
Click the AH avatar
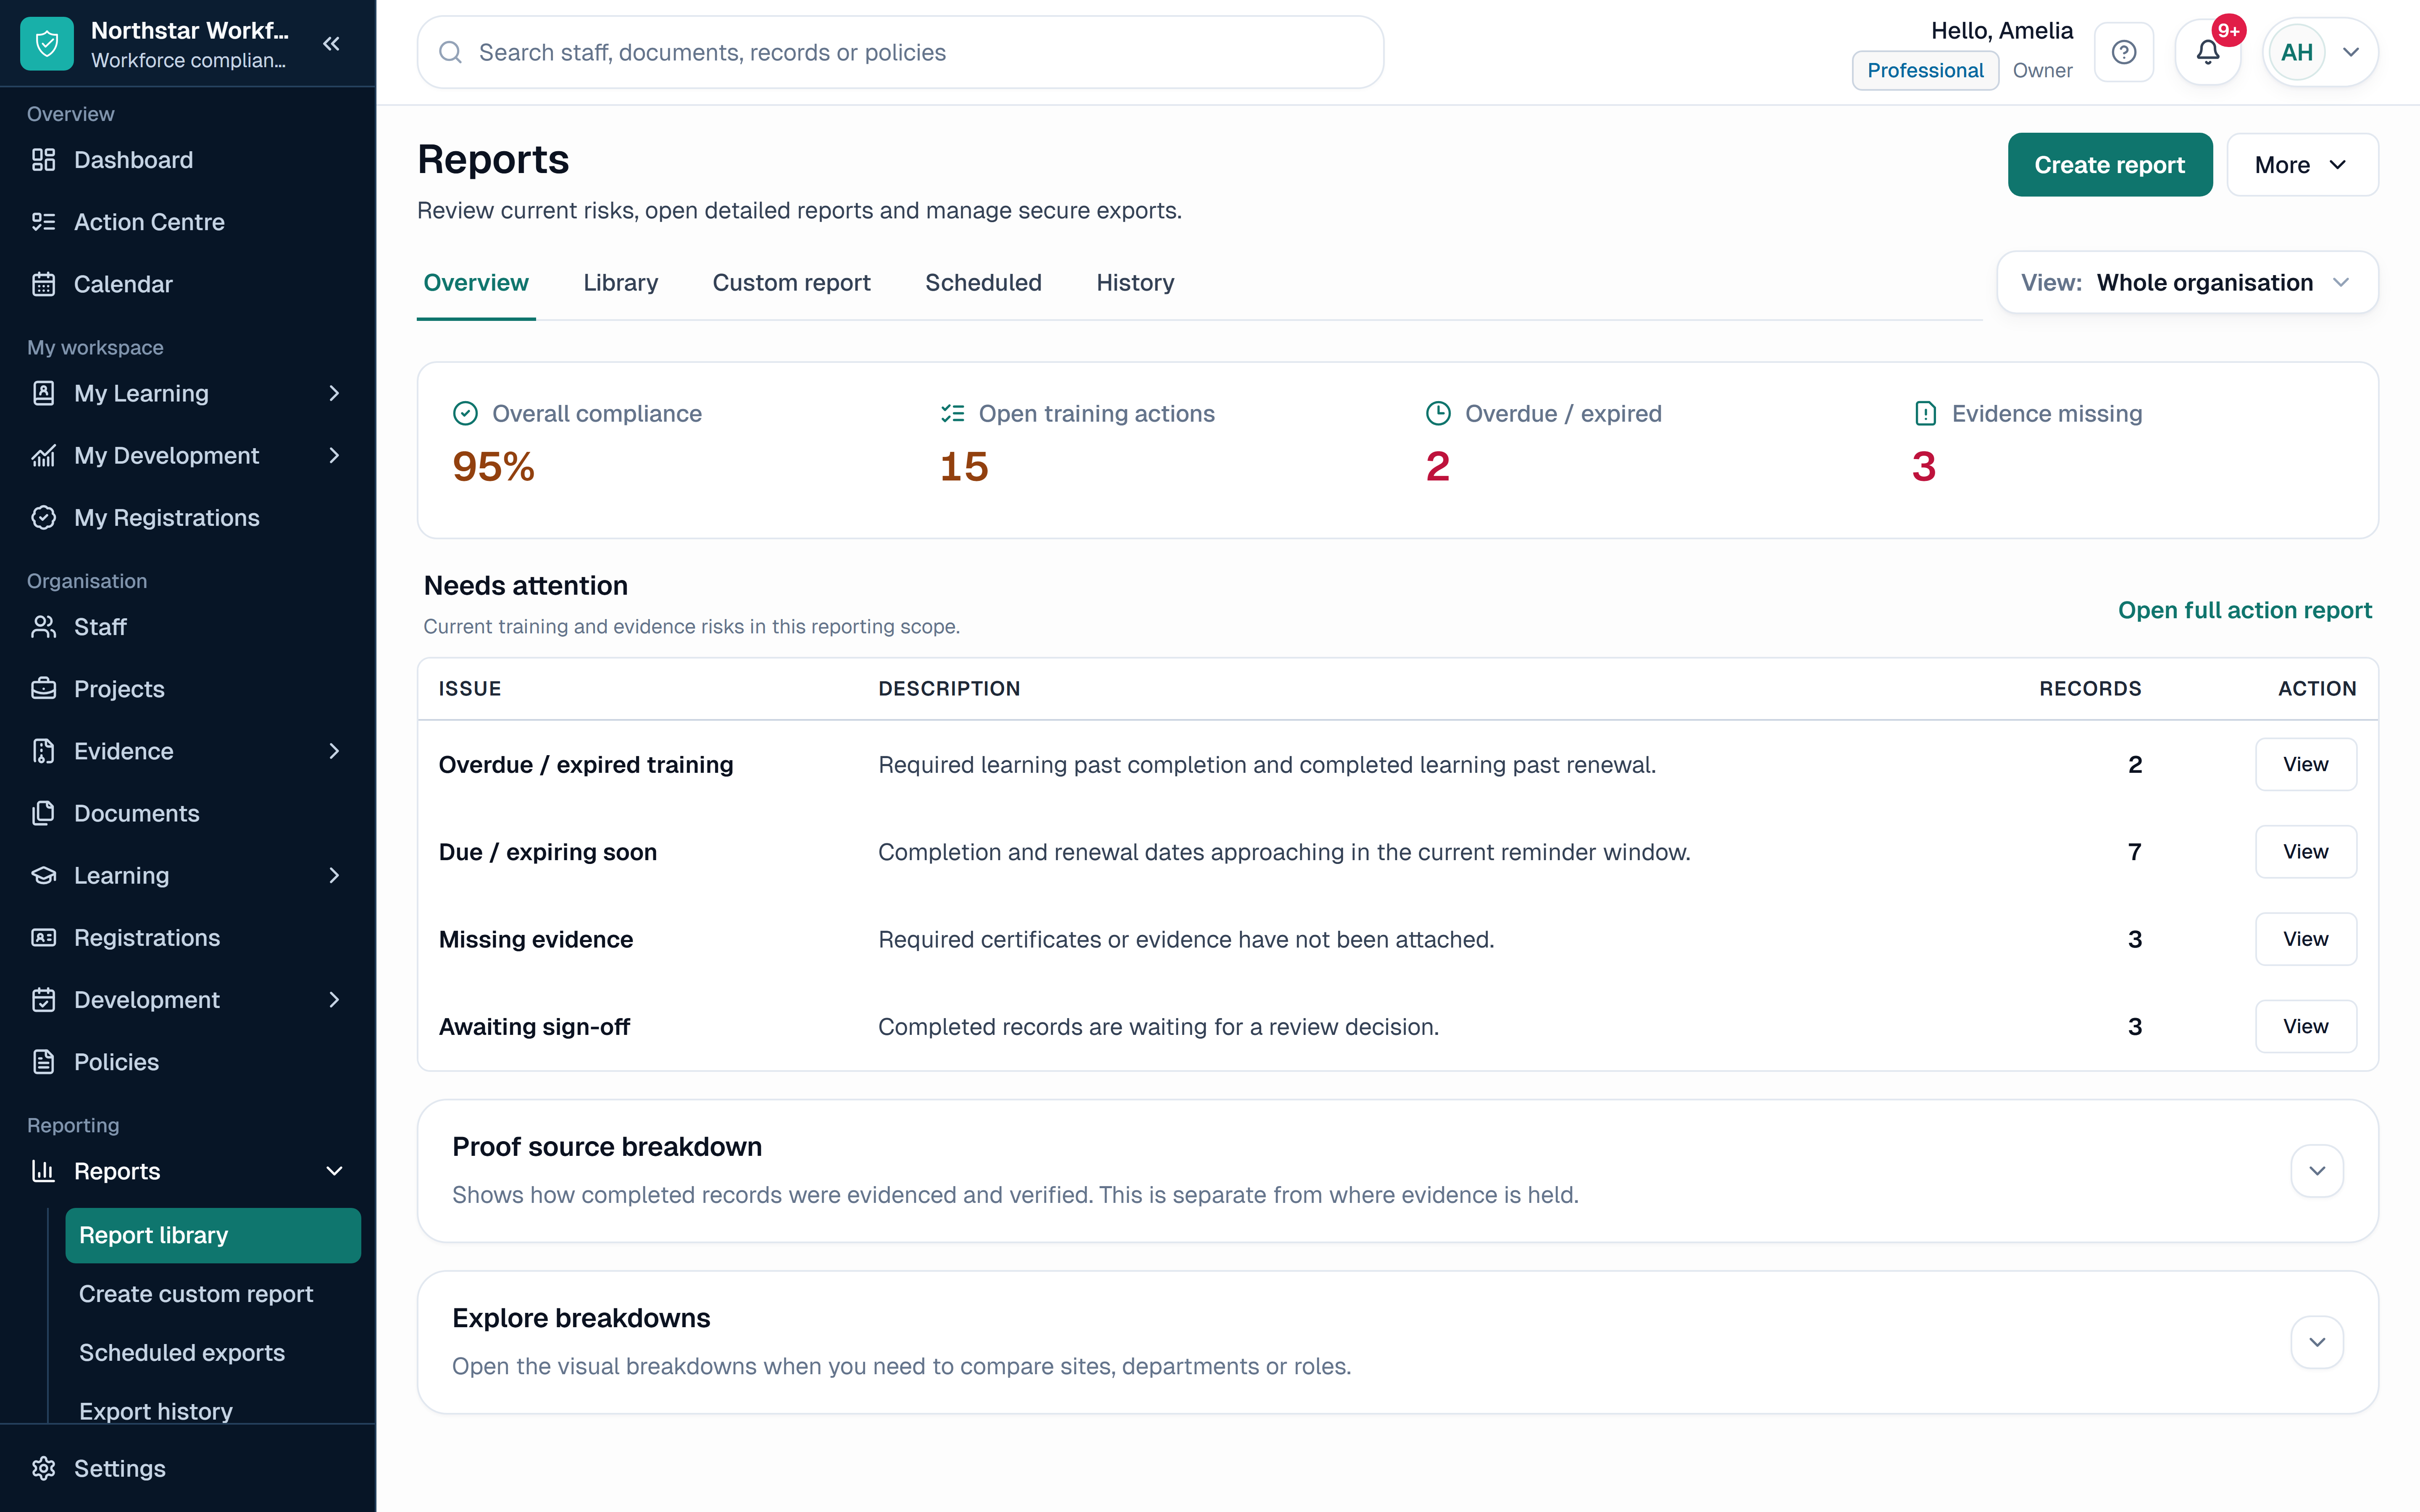click(2297, 52)
